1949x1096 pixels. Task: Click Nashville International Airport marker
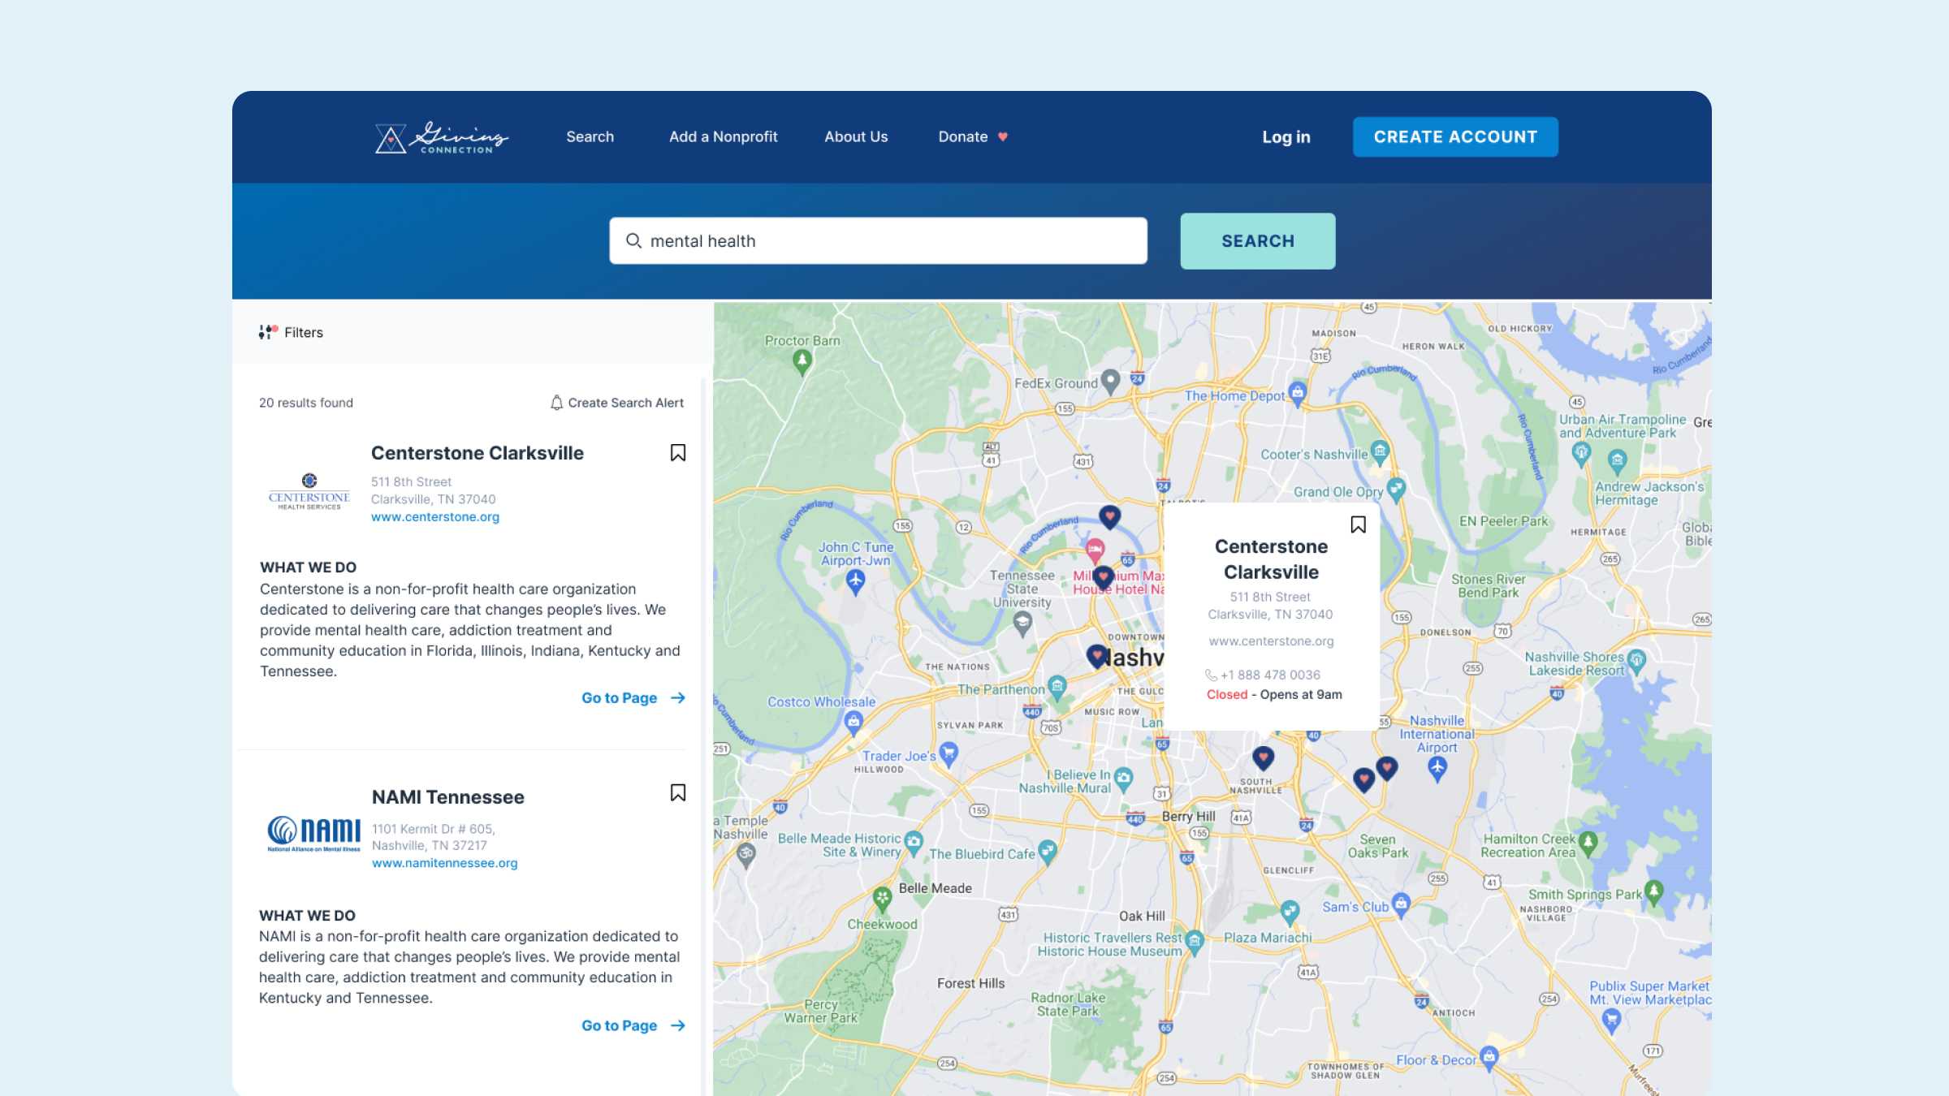point(1437,769)
